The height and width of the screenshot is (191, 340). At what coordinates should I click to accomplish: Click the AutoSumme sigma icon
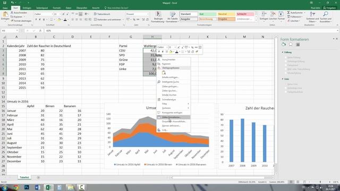288,13
